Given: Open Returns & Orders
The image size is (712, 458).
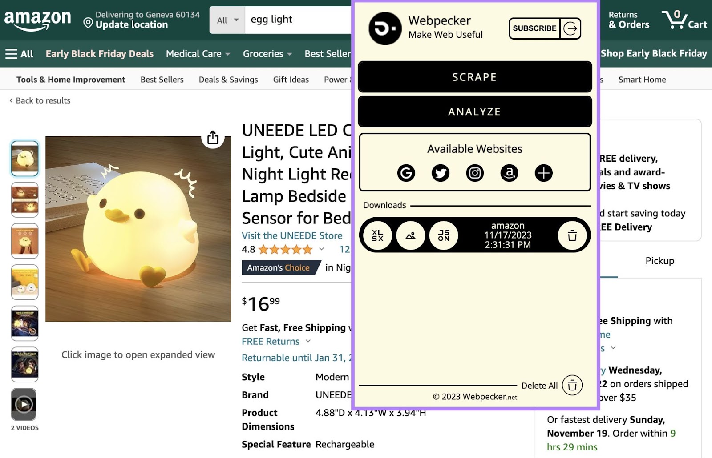Looking at the screenshot, I should tap(629, 20).
